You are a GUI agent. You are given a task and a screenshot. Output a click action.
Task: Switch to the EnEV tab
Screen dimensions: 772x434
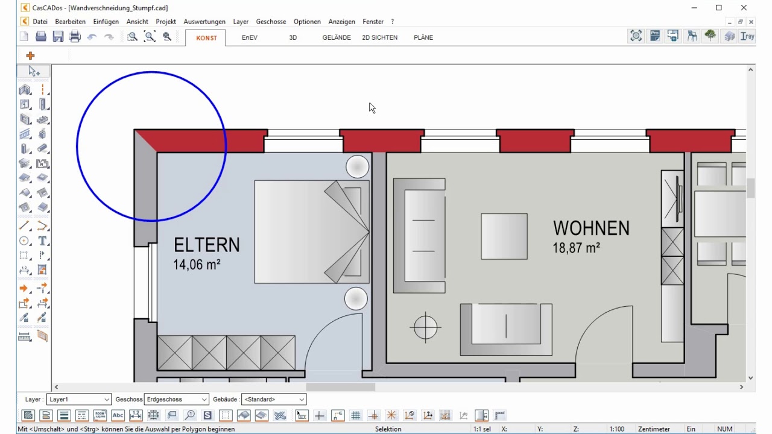(250, 37)
